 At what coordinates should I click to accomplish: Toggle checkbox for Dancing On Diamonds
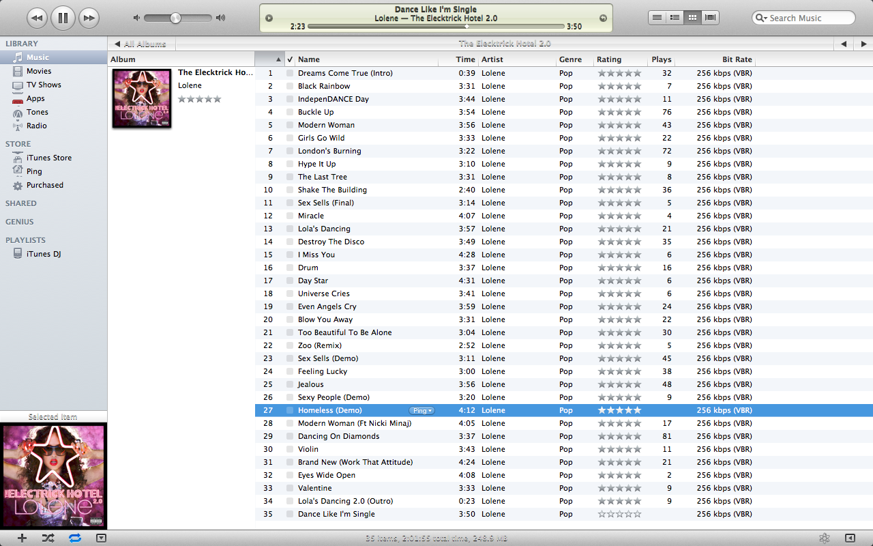tap(290, 436)
